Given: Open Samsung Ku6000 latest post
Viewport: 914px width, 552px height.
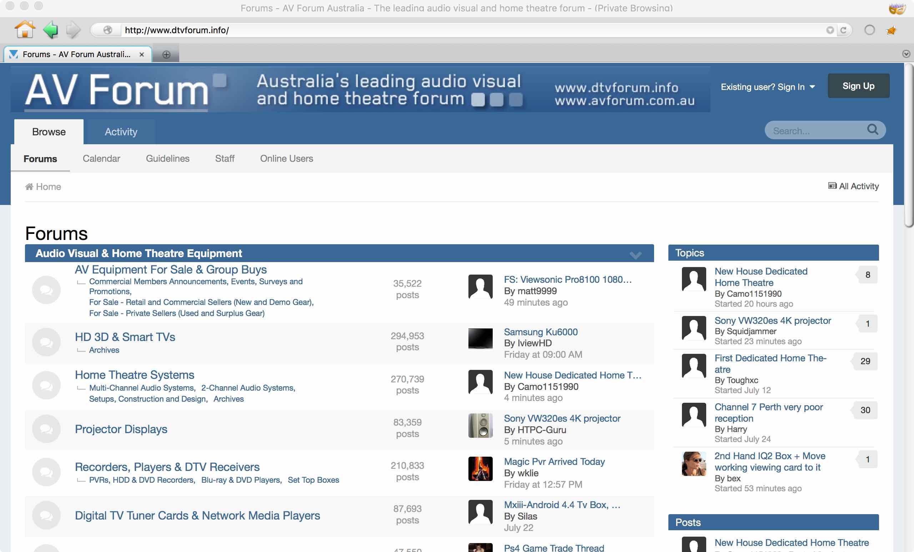Looking at the screenshot, I should coord(541,332).
